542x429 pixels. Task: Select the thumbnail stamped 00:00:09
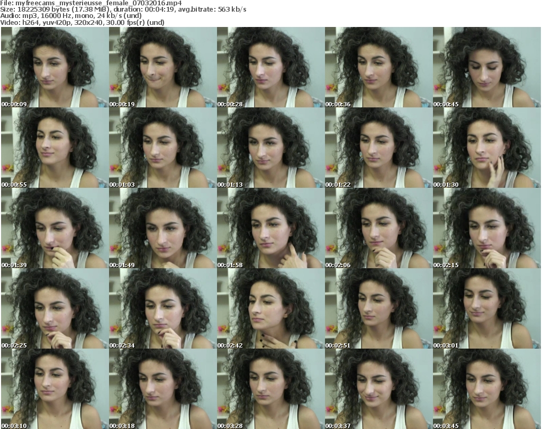coord(55,67)
